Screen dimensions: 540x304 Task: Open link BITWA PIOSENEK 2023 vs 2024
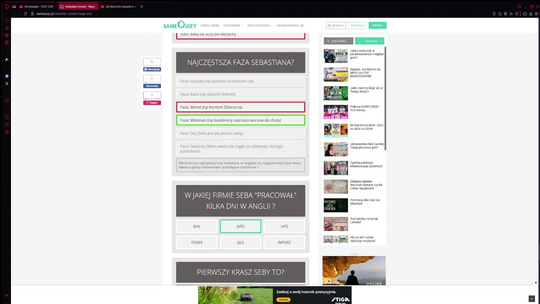click(367, 127)
